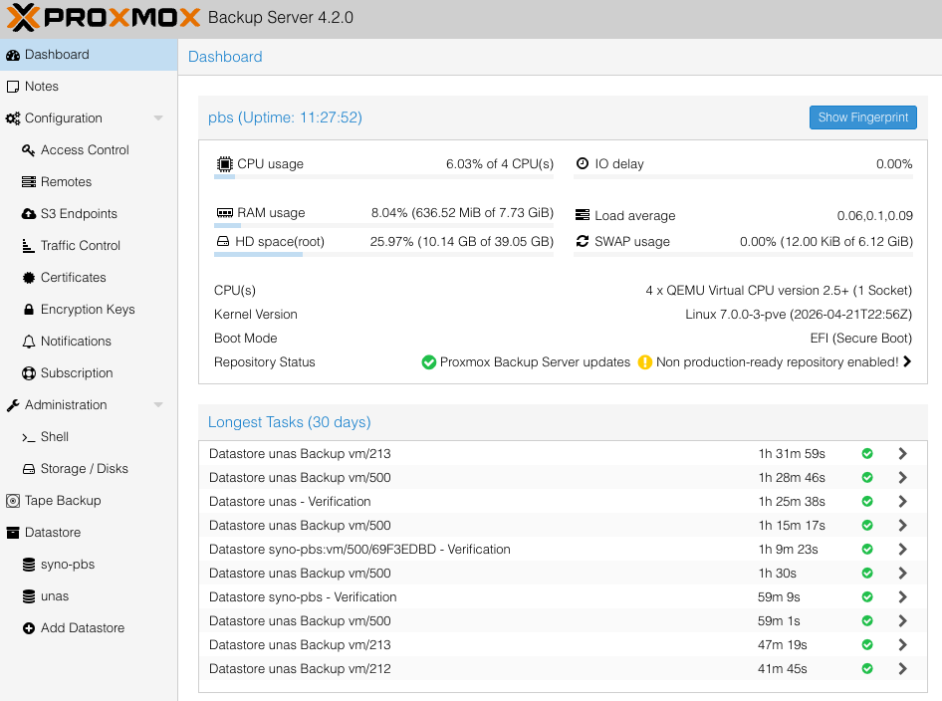Collapse the Administration section arrow

click(158, 405)
